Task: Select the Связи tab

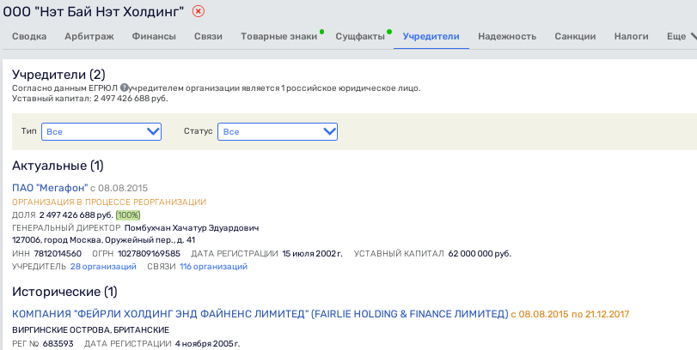Action: click(x=208, y=37)
